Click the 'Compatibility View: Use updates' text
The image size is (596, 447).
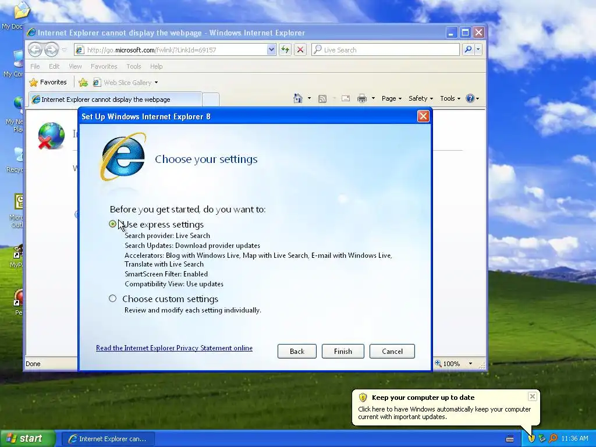tap(174, 284)
